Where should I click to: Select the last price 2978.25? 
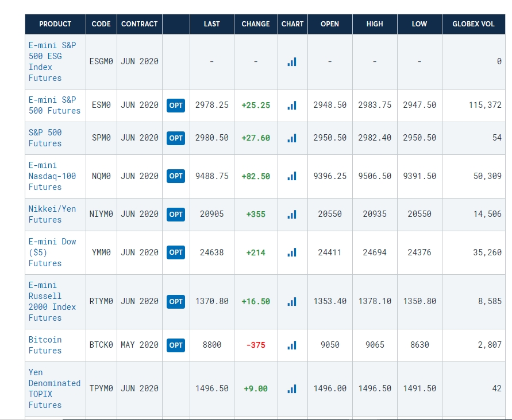212,105
